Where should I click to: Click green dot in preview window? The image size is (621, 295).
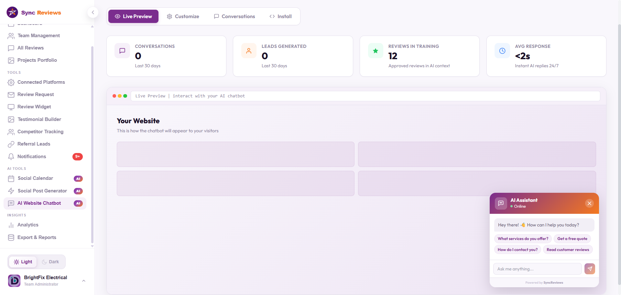click(x=125, y=96)
